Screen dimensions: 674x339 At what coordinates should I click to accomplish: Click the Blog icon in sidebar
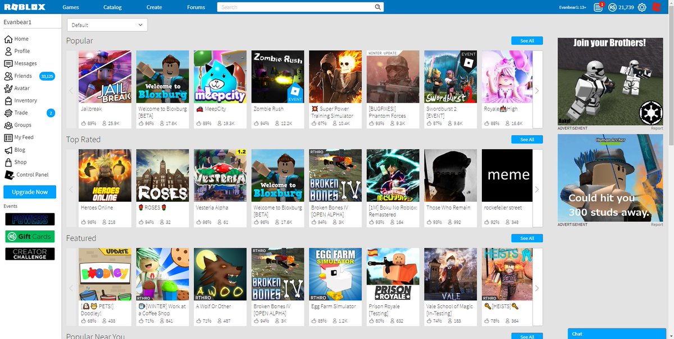(x=8, y=150)
